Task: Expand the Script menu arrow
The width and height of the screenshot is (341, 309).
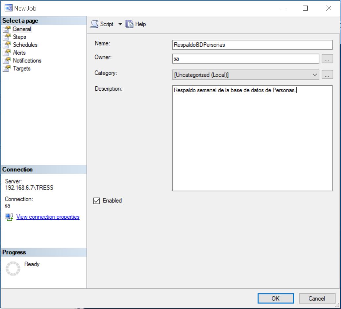Action: pos(120,24)
